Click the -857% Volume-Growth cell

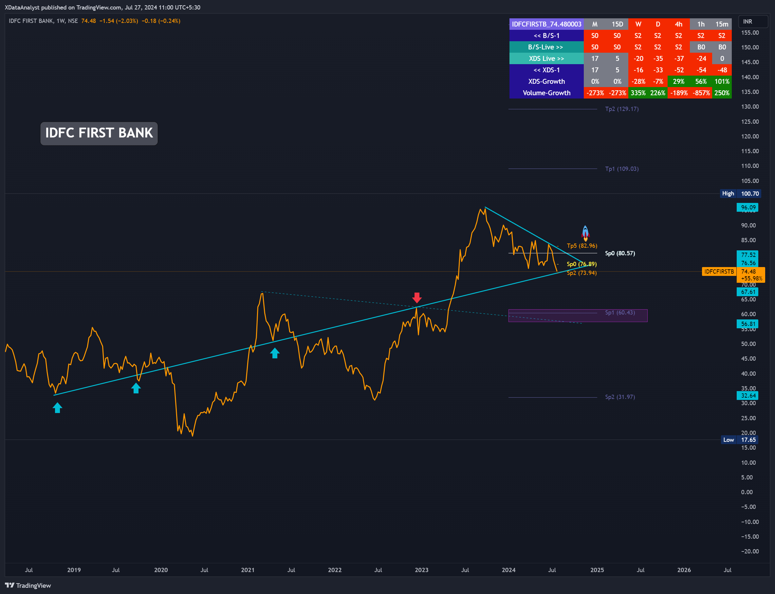click(701, 93)
